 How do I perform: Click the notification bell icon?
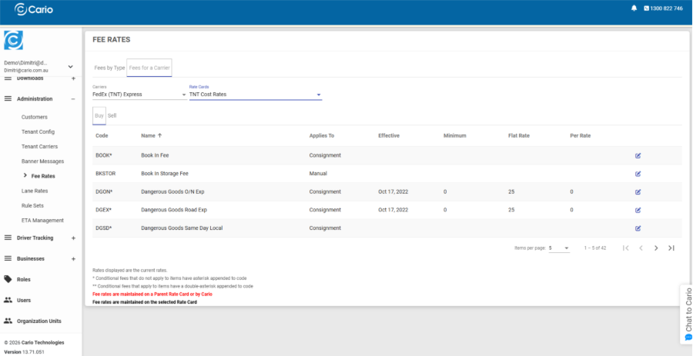pos(634,8)
